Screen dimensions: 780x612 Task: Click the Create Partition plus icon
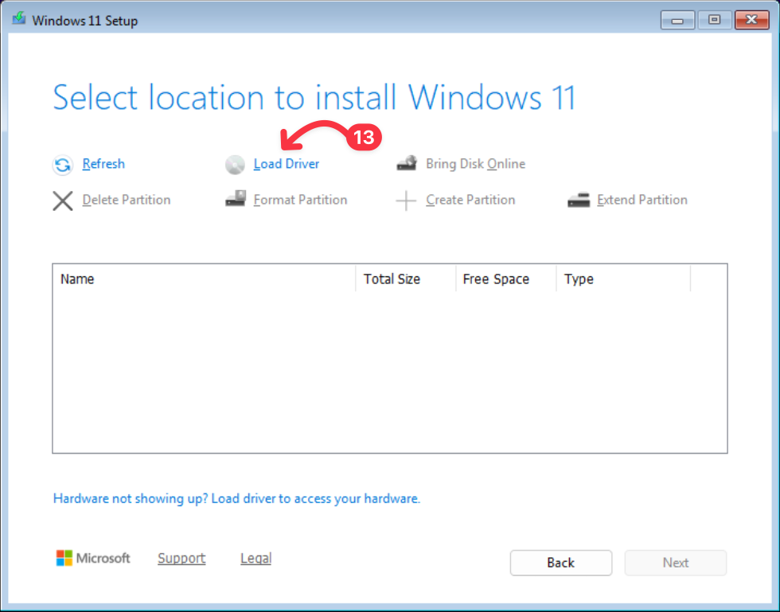[x=407, y=201]
